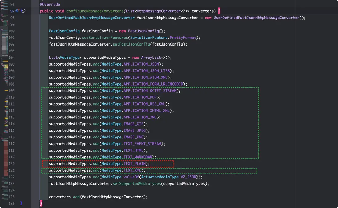Click line number 100 in the gutter
The image size is (338, 208).
pyautogui.click(x=11, y=31)
